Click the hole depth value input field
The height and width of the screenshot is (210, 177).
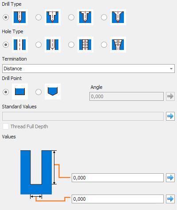pyautogui.click(x=118, y=178)
